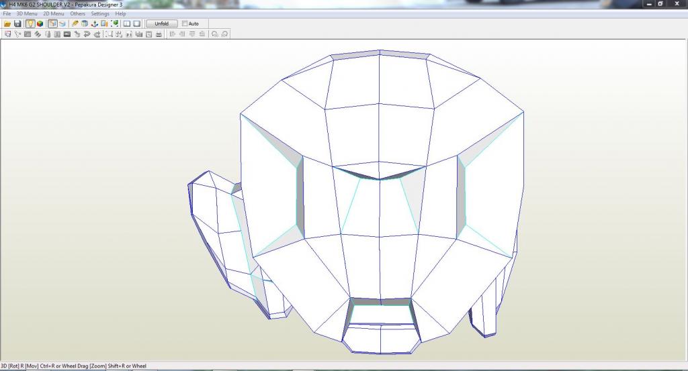
Task: Click the align left icon
Action: click(x=173, y=34)
